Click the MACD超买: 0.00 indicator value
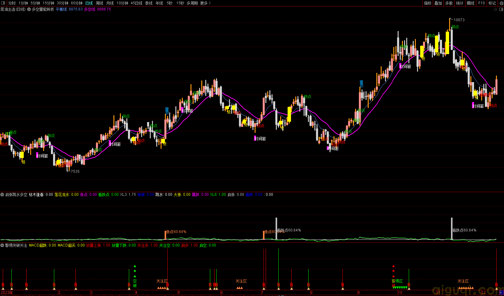This screenshot has width=504, height=296. tap(71, 245)
